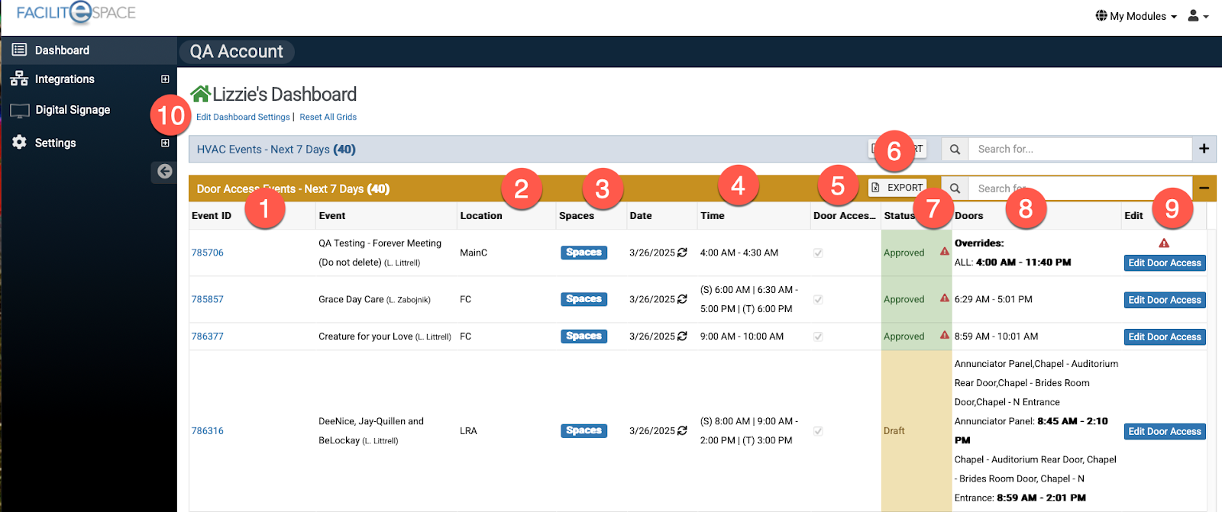Expand the HVAC Events grid with plus
1222x512 pixels.
click(1204, 149)
